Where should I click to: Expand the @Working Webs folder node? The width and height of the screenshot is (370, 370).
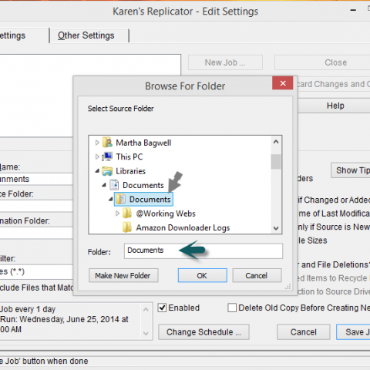[117, 214]
